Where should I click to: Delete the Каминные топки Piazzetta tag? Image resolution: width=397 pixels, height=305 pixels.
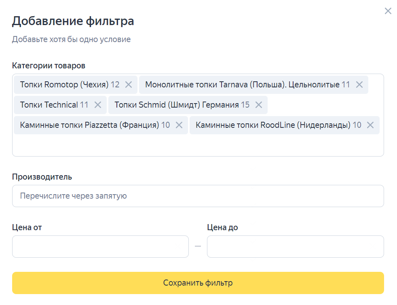[179, 125]
